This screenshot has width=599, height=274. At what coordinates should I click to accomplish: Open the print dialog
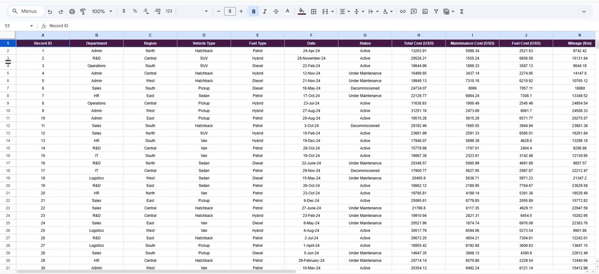pos(71,11)
